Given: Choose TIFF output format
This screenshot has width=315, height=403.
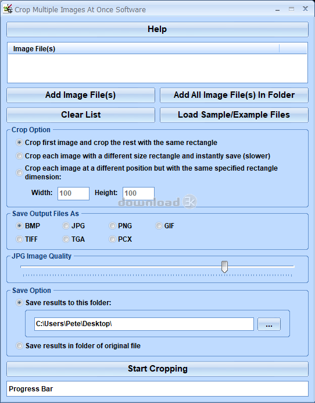Looking at the screenshot, I should (20, 239).
